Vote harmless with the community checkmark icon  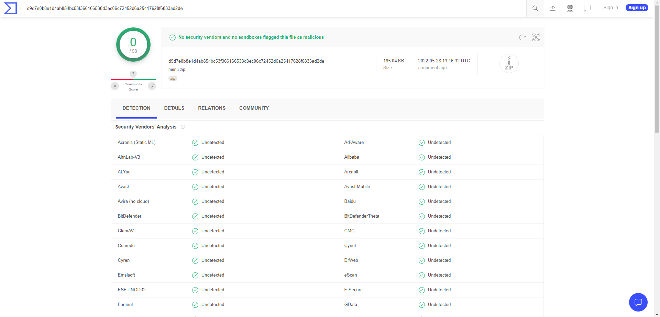pos(152,86)
